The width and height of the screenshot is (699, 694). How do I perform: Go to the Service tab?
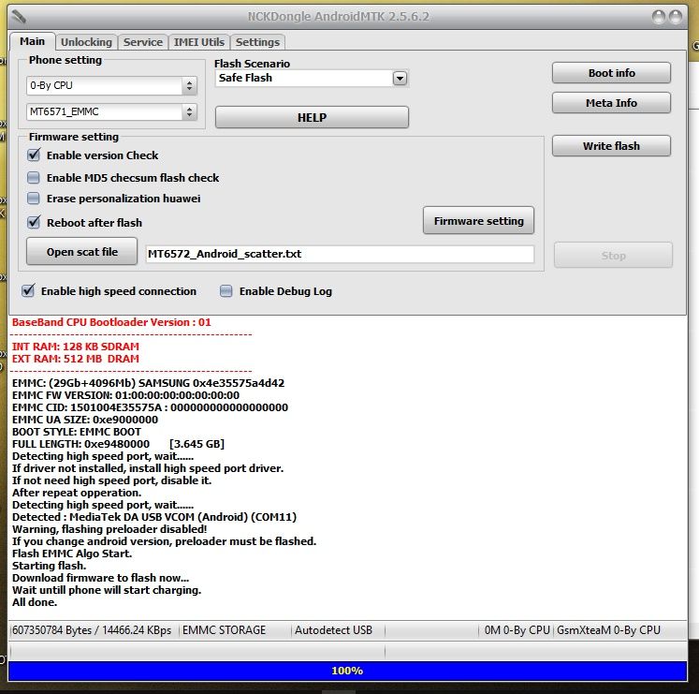point(143,42)
